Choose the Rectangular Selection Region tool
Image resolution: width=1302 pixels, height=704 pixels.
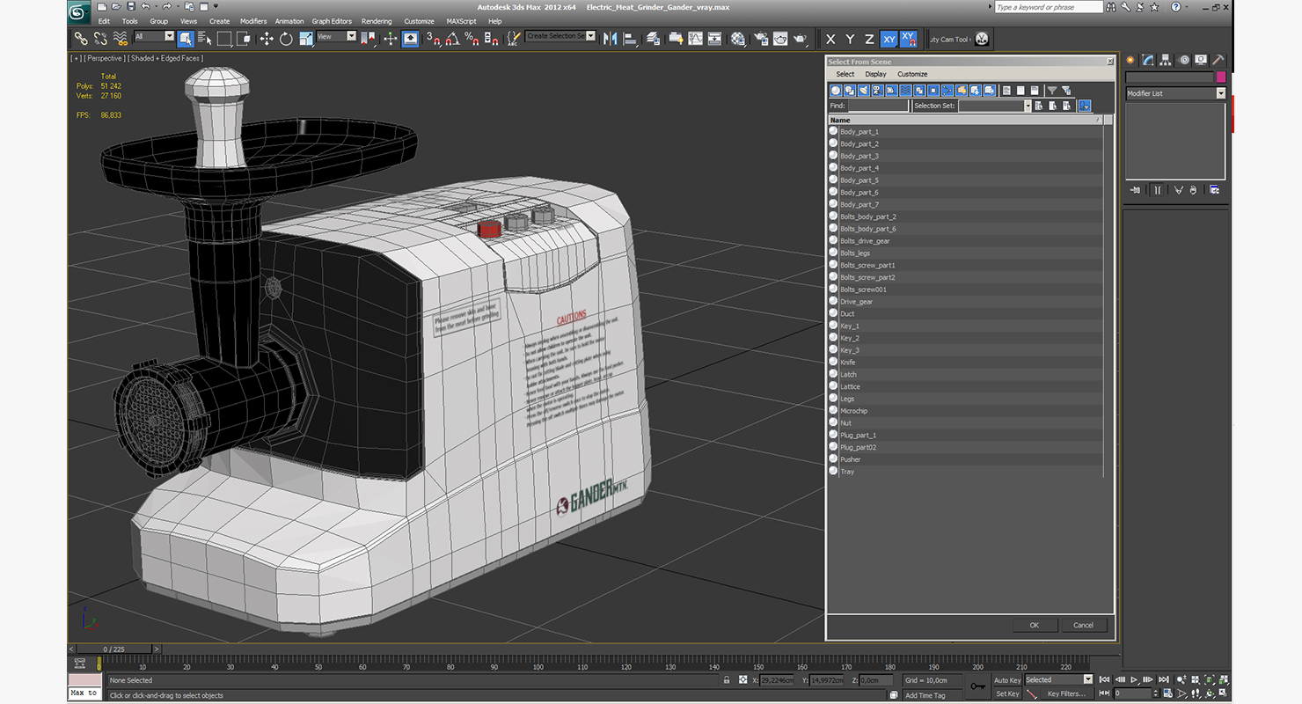tap(224, 39)
